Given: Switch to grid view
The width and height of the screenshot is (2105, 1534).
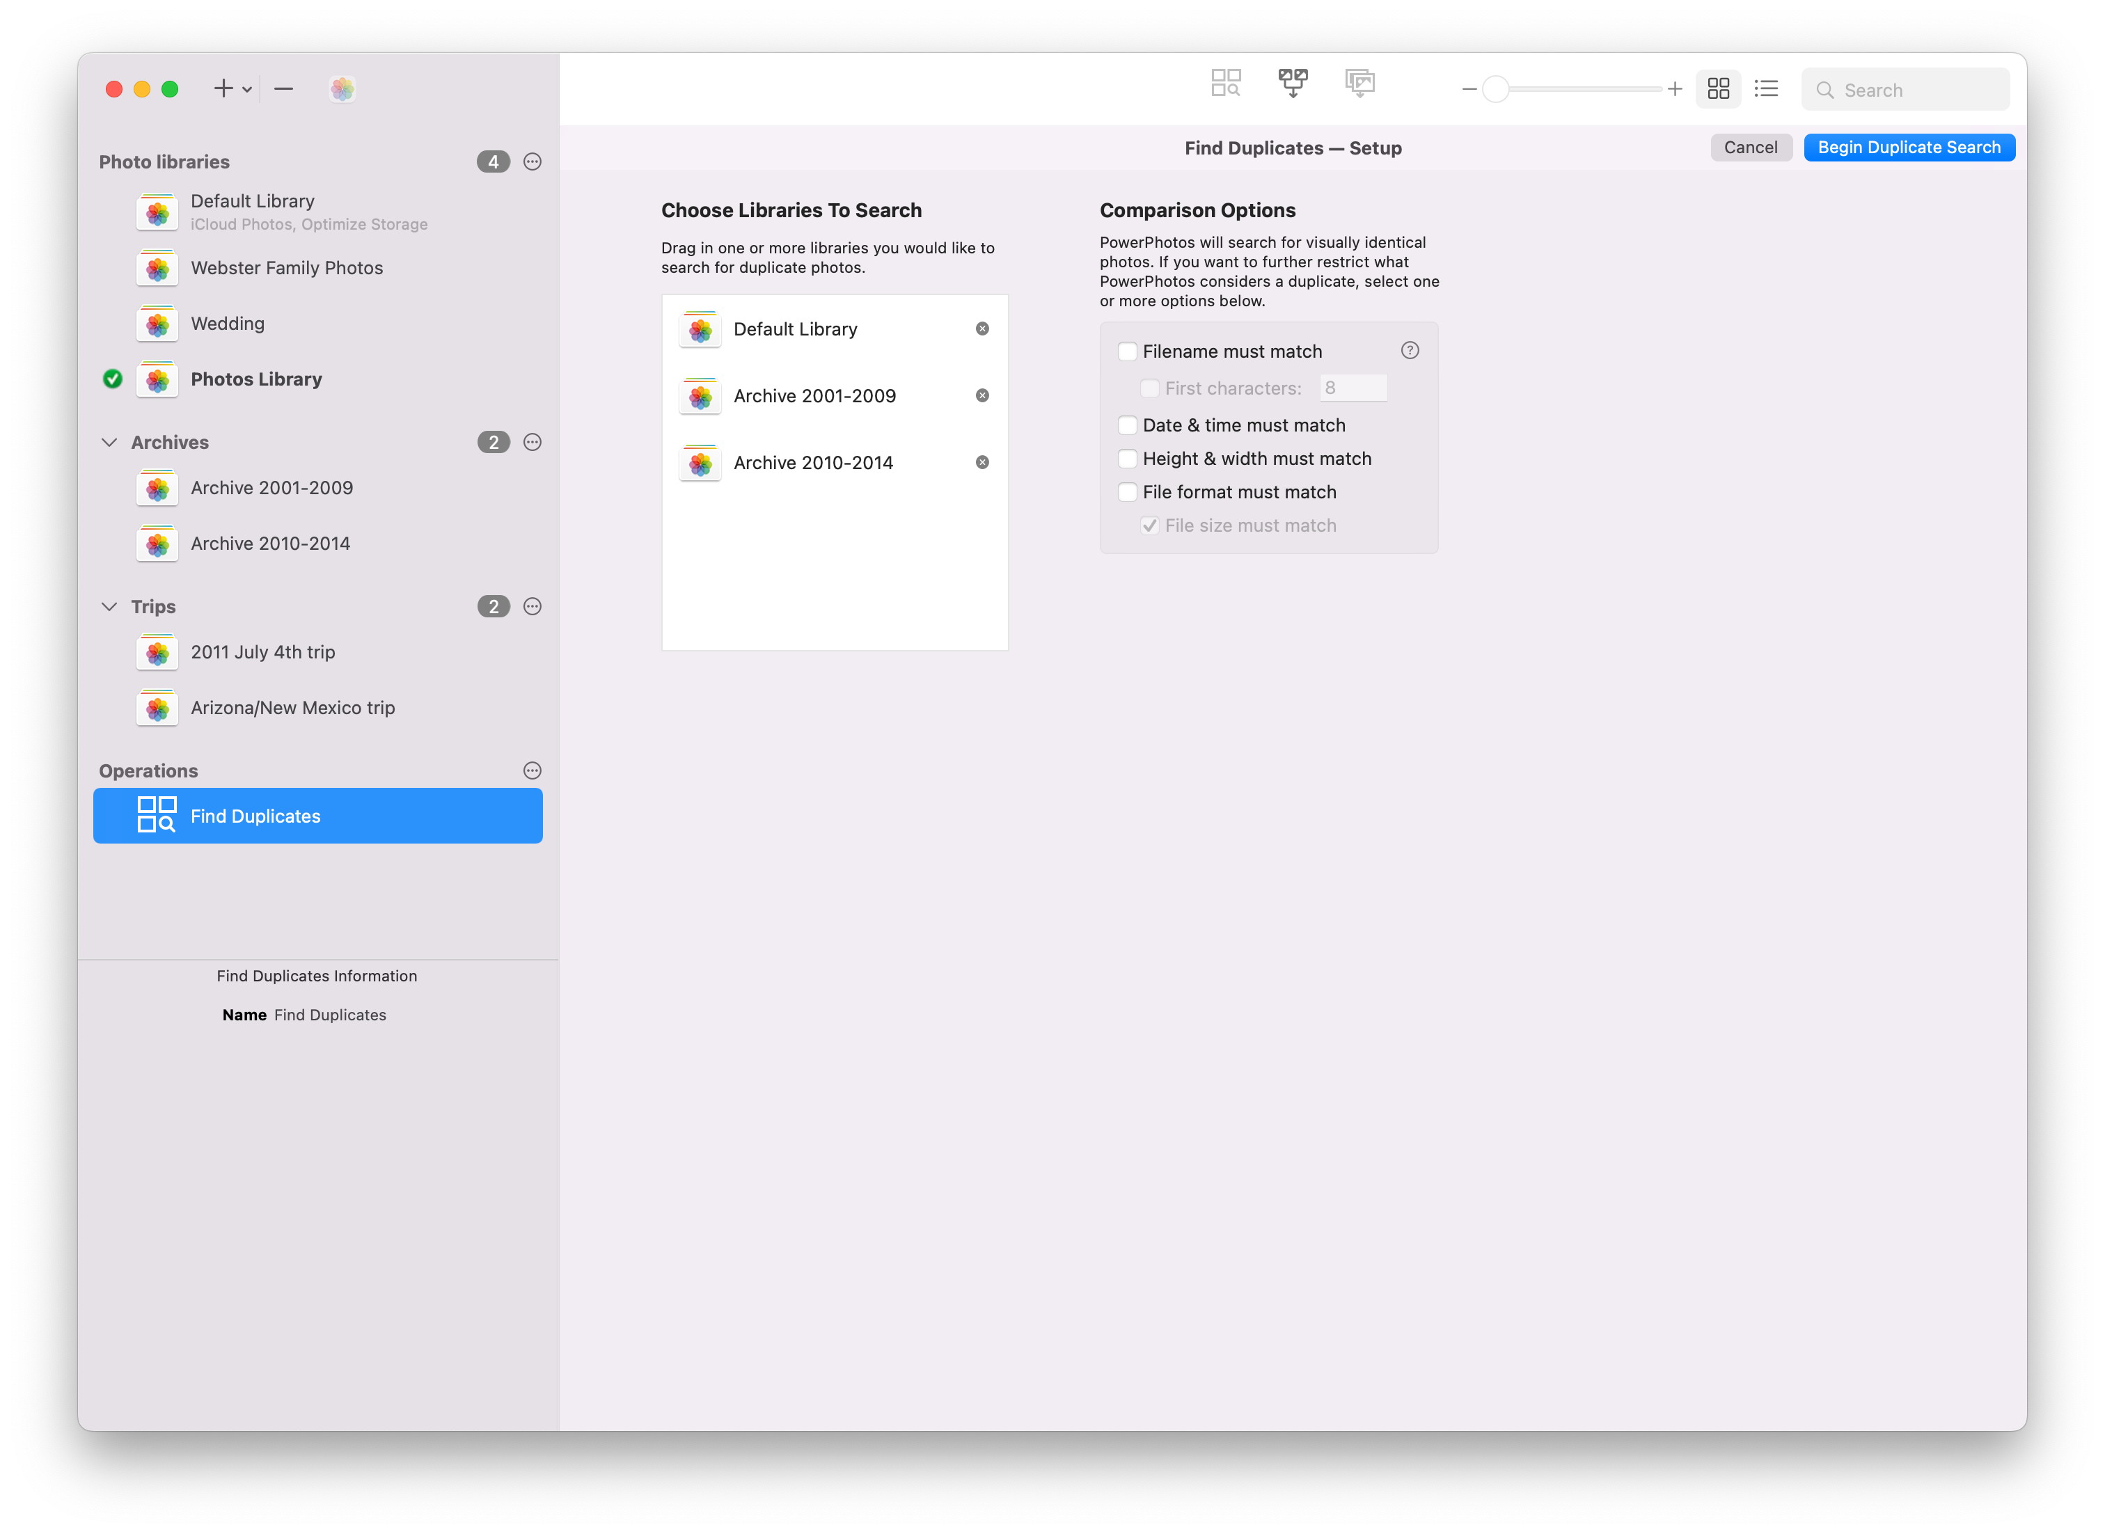Looking at the screenshot, I should coord(1718,89).
